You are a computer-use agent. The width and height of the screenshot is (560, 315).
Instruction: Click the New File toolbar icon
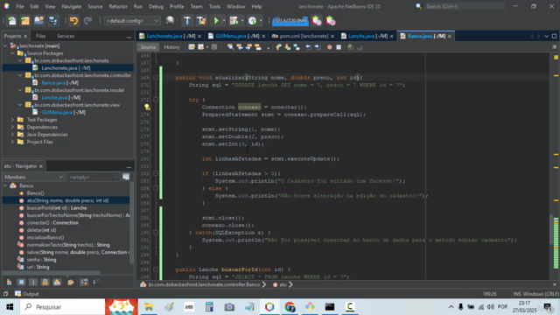tap(11, 21)
